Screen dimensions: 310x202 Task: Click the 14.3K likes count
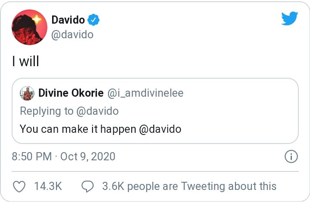(47, 186)
